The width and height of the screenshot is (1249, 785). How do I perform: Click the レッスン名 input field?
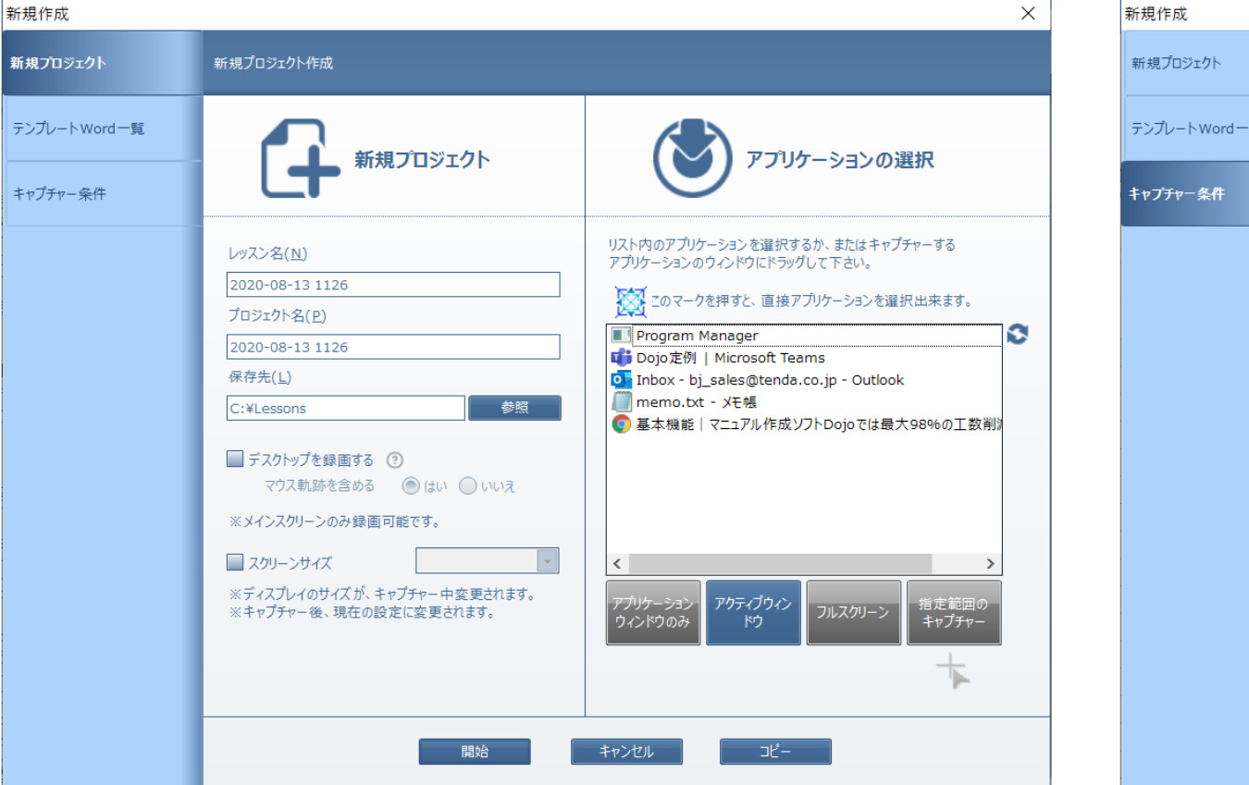pyautogui.click(x=393, y=285)
